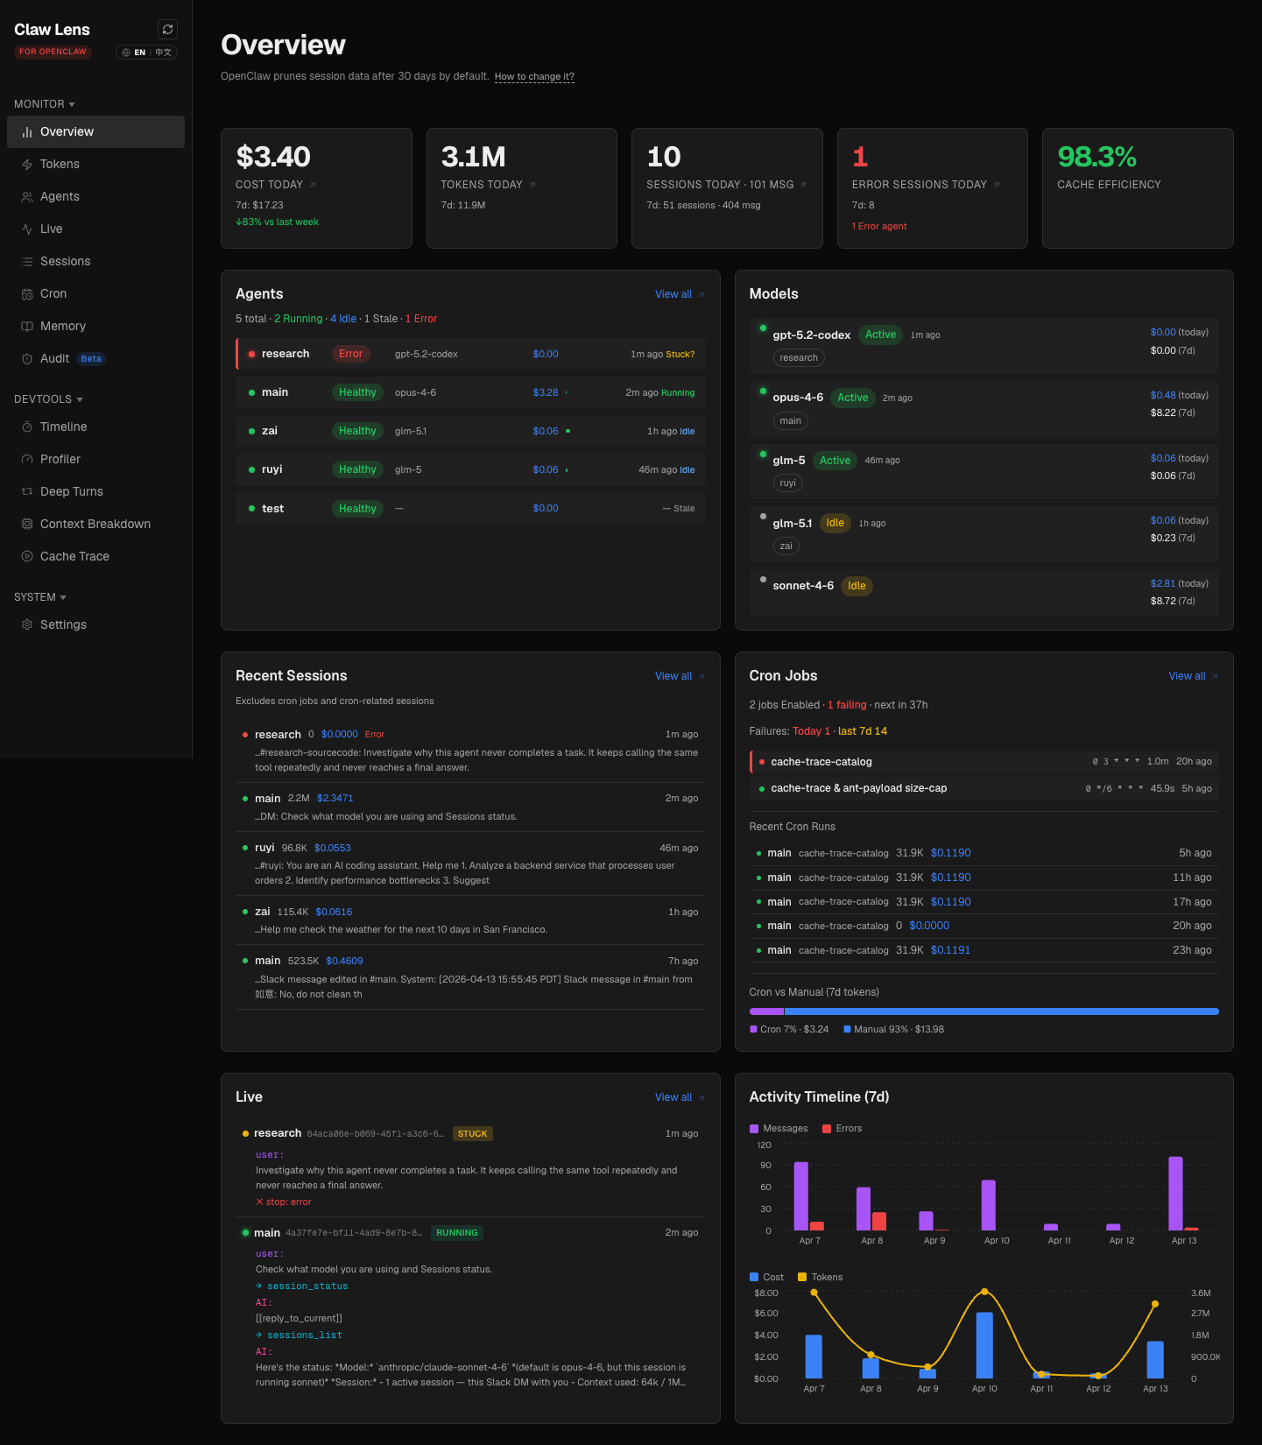Image resolution: width=1262 pixels, height=1445 pixels.
Task: Switch language to EN
Action: (139, 53)
